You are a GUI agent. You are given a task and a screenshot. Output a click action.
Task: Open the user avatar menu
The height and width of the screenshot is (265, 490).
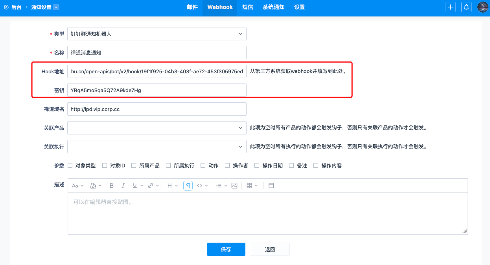483,7
